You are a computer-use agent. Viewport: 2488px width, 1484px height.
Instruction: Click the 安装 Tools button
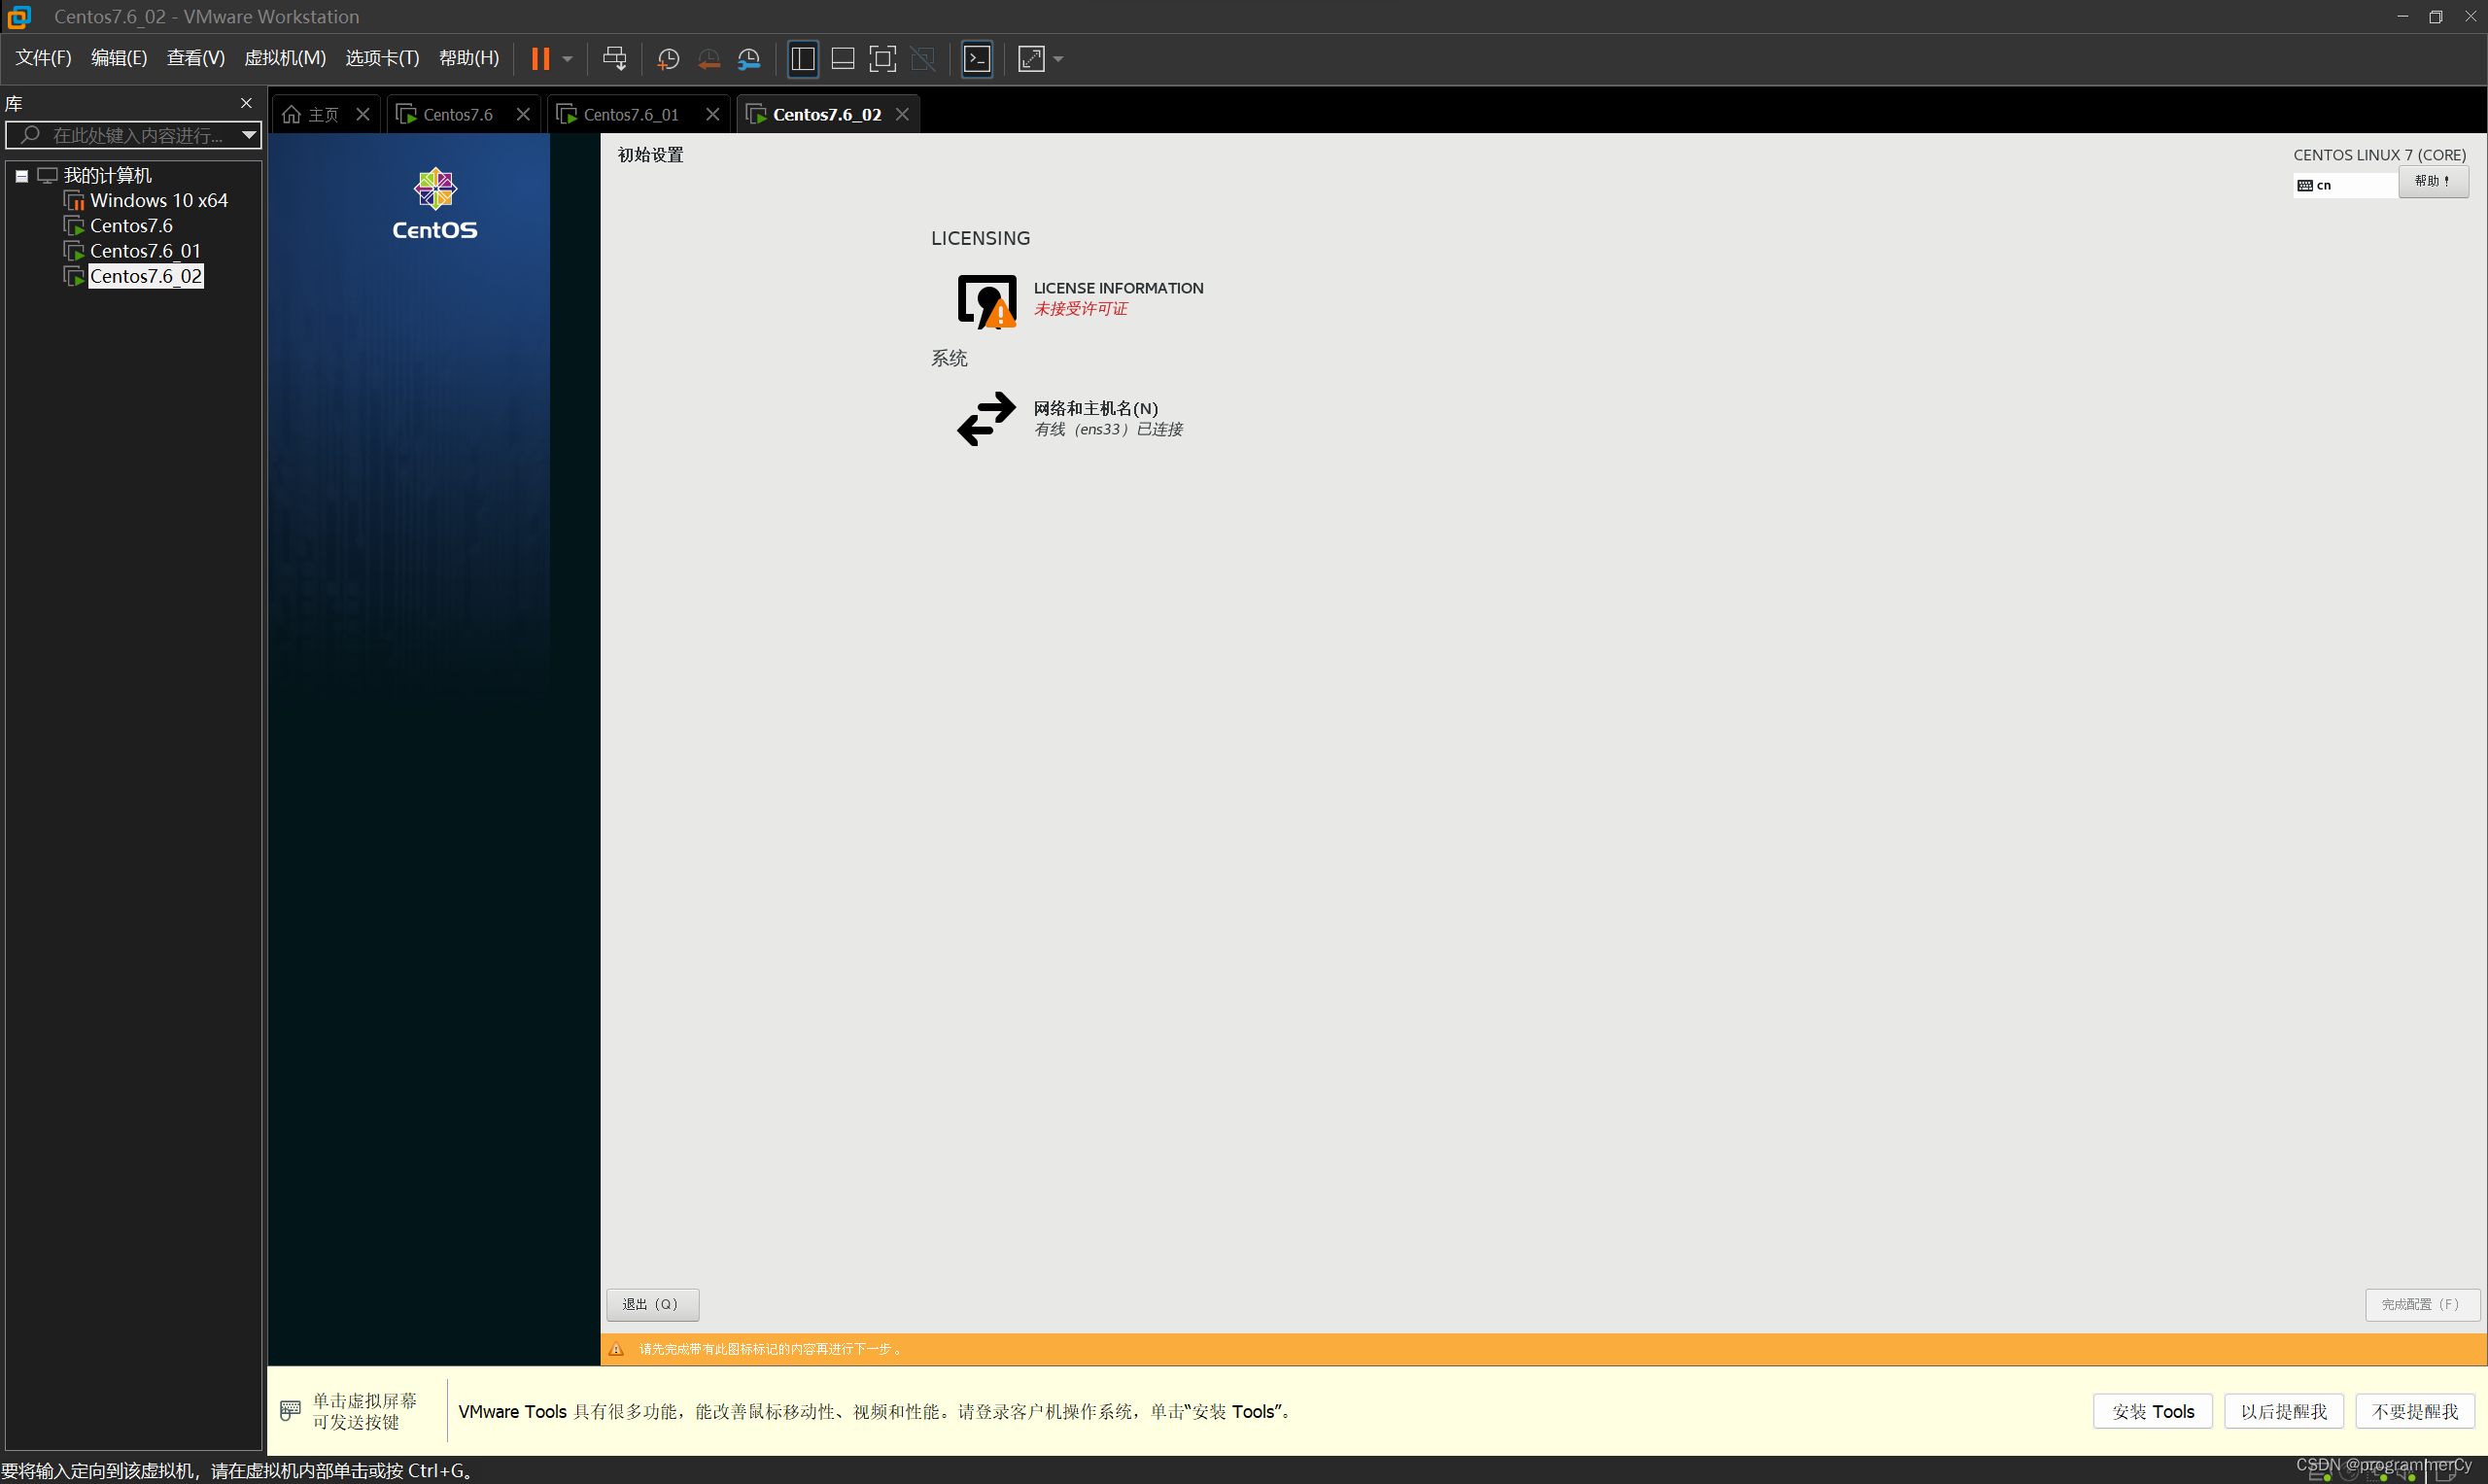pyautogui.click(x=2152, y=1411)
